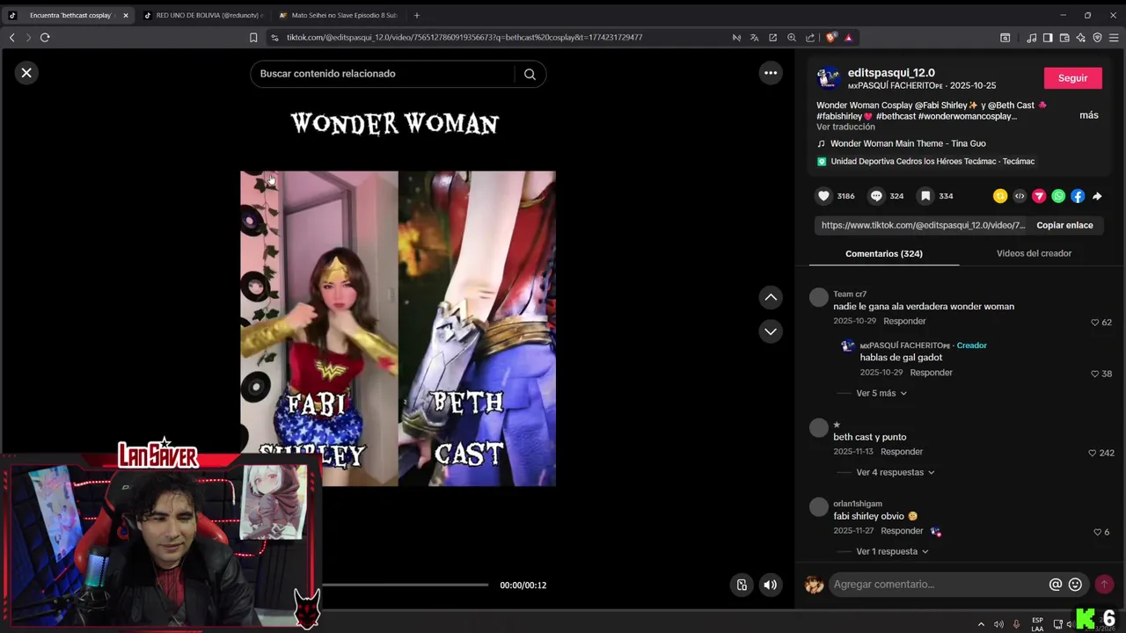Share video to WhatsApp
This screenshot has width=1126, height=633.
1058,196
